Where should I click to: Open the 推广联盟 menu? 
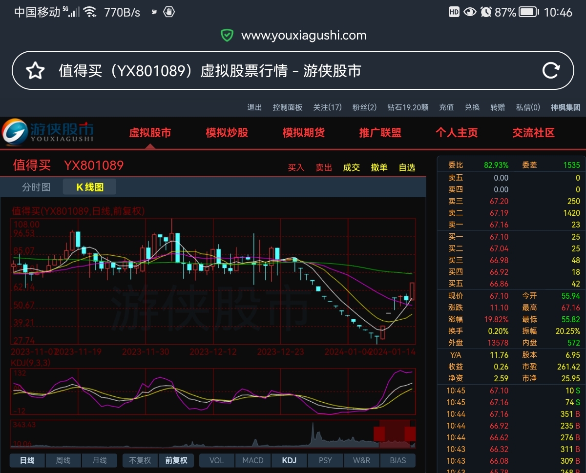pos(380,133)
